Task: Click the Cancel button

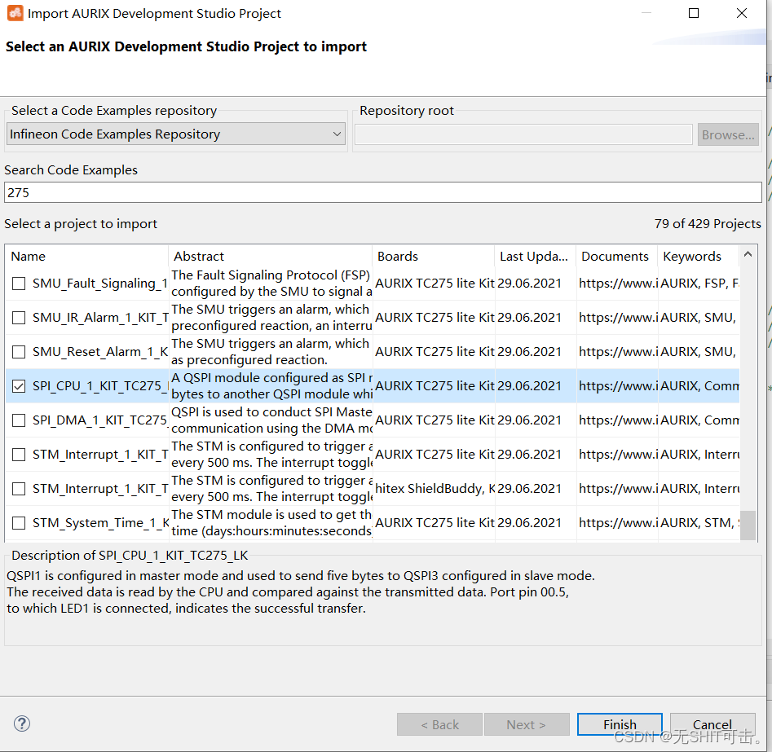Action: (712, 724)
